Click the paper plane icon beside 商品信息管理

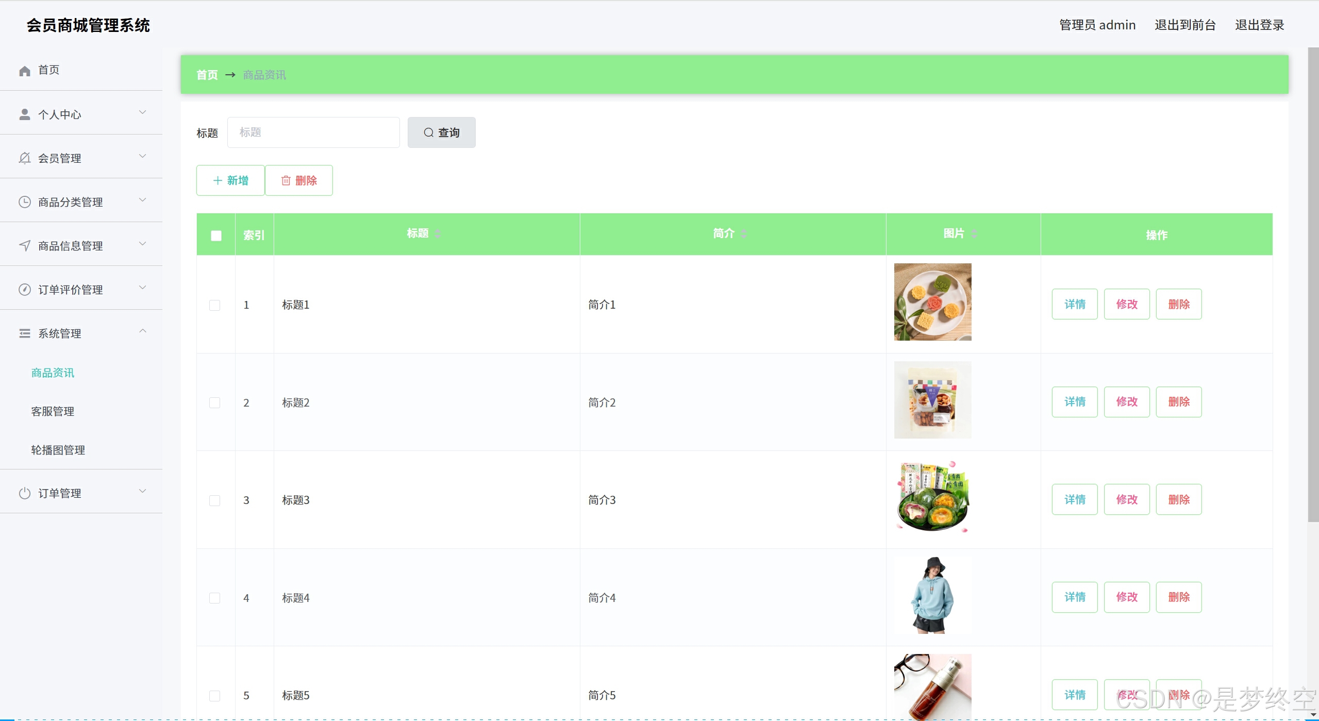click(x=24, y=246)
